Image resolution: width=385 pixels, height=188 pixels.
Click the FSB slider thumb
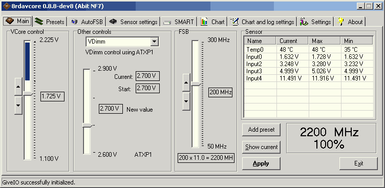(196, 85)
